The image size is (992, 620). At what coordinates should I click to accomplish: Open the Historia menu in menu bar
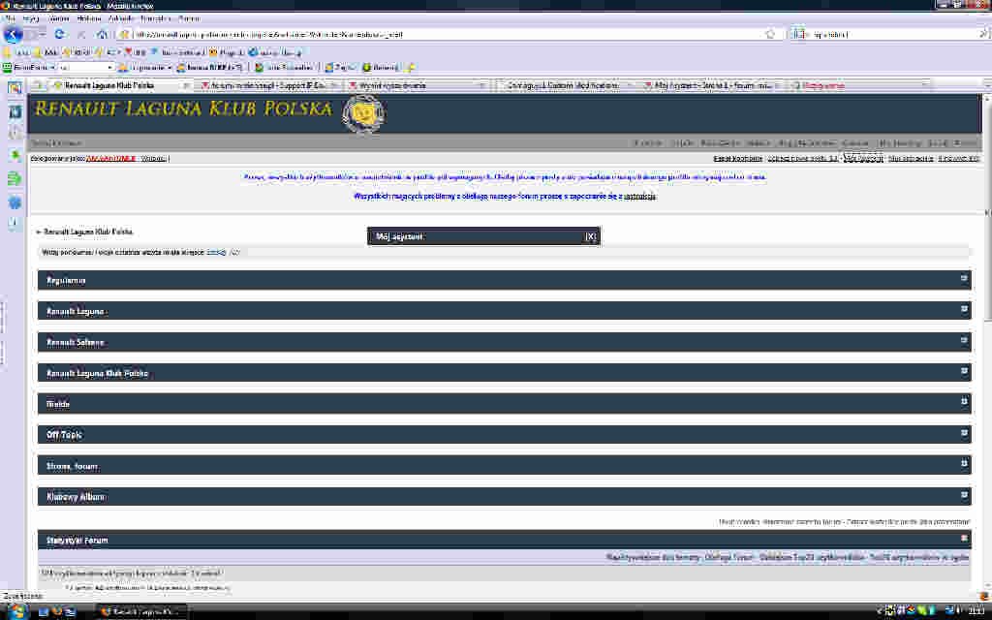tap(89, 18)
